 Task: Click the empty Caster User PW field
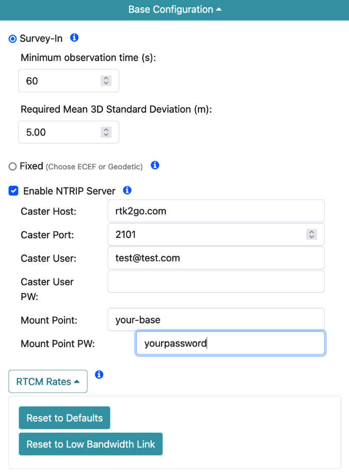click(x=216, y=281)
